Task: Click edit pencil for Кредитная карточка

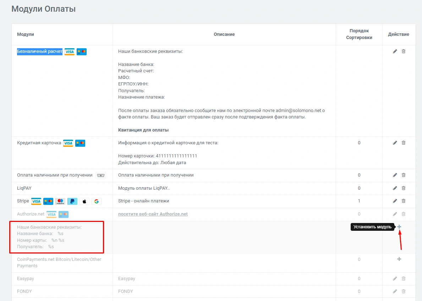Action: coord(395,143)
